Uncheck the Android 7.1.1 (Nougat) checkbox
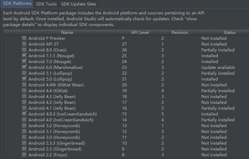249x159 pixels. tap(24, 56)
